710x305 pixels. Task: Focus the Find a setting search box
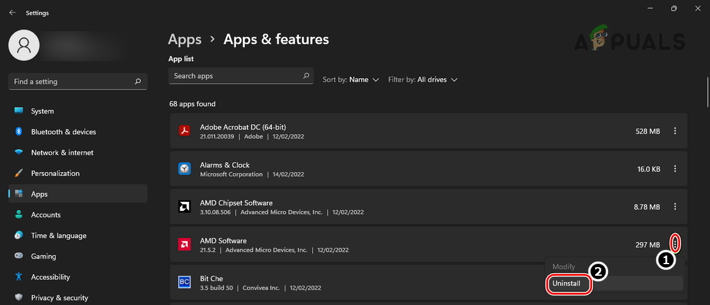click(x=72, y=82)
